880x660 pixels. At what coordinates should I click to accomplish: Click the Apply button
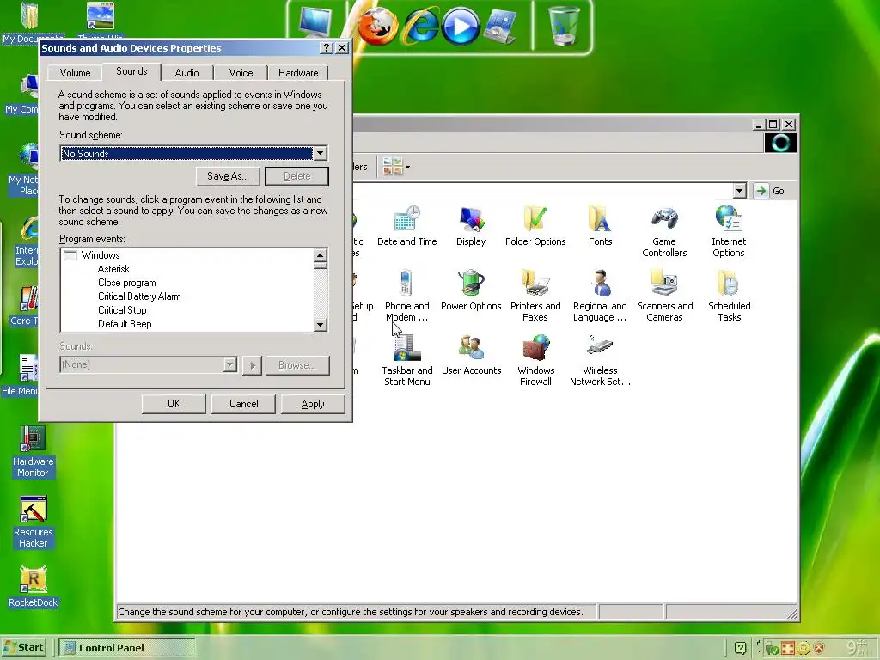(x=313, y=404)
